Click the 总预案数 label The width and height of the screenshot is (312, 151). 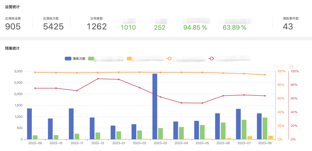(x=96, y=19)
